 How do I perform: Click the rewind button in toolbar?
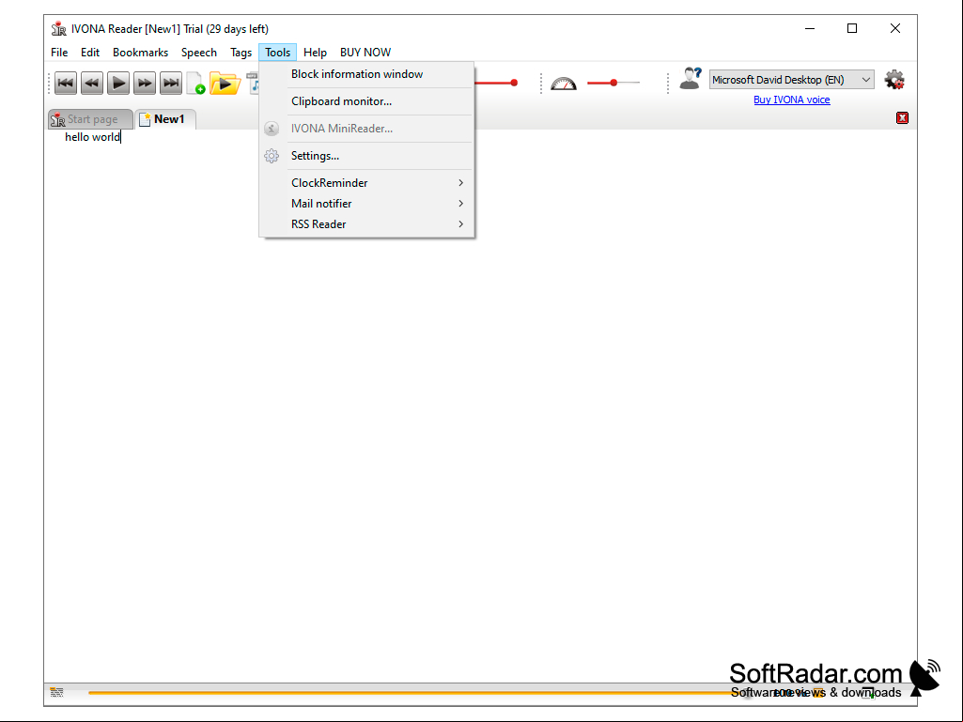(x=92, y=83)
